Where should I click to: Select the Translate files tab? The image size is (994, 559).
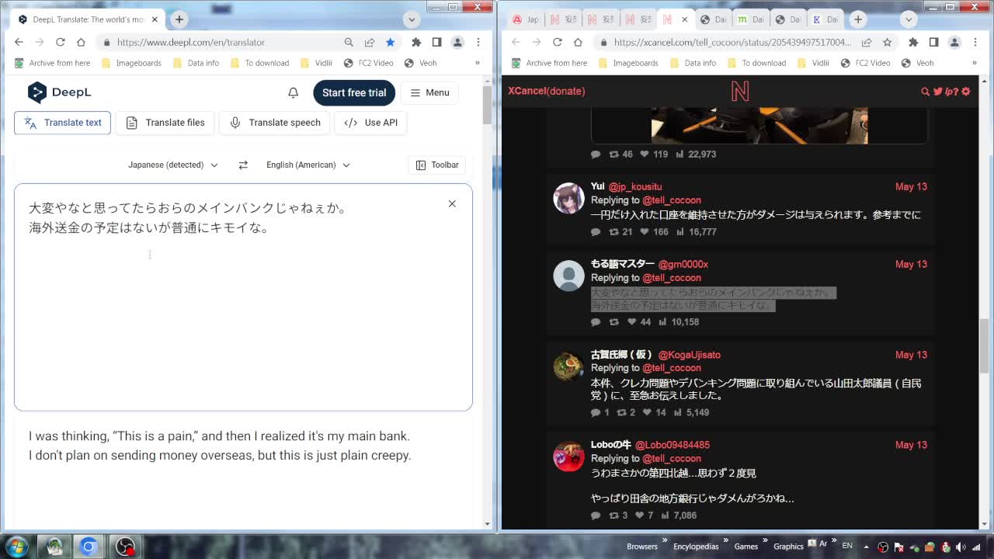165,123
